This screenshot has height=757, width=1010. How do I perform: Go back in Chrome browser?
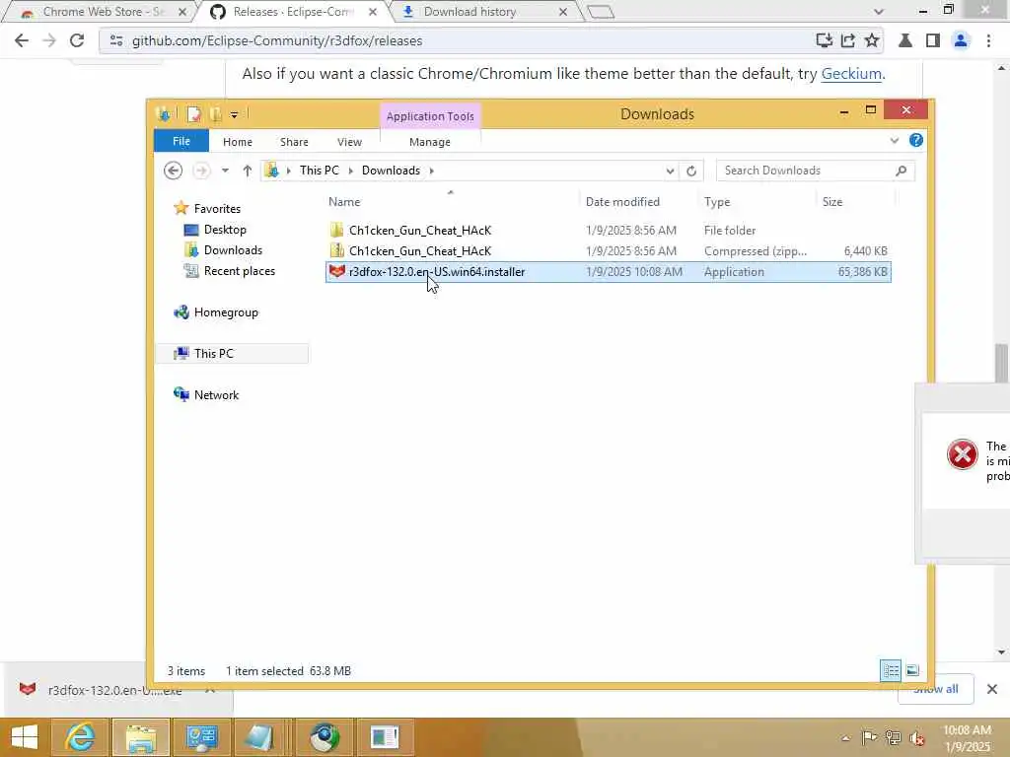click(22, 40)
